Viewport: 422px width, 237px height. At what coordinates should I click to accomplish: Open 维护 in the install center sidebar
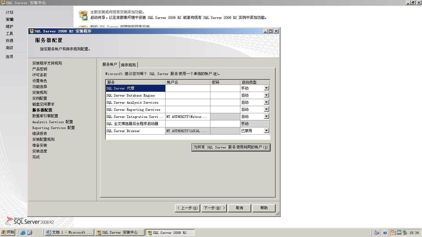[x=10, y=27]
